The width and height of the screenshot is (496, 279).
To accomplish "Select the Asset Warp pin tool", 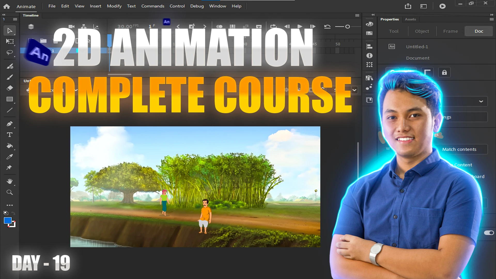I will pos(9,168).
